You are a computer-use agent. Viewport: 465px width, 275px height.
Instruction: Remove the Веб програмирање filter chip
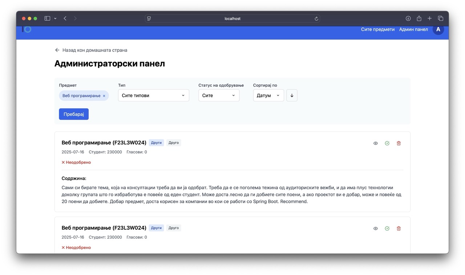pyautogui.click(x=104, y=96)
